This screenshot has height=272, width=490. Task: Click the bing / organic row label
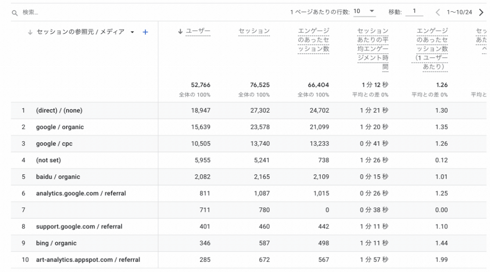point(56,243)
